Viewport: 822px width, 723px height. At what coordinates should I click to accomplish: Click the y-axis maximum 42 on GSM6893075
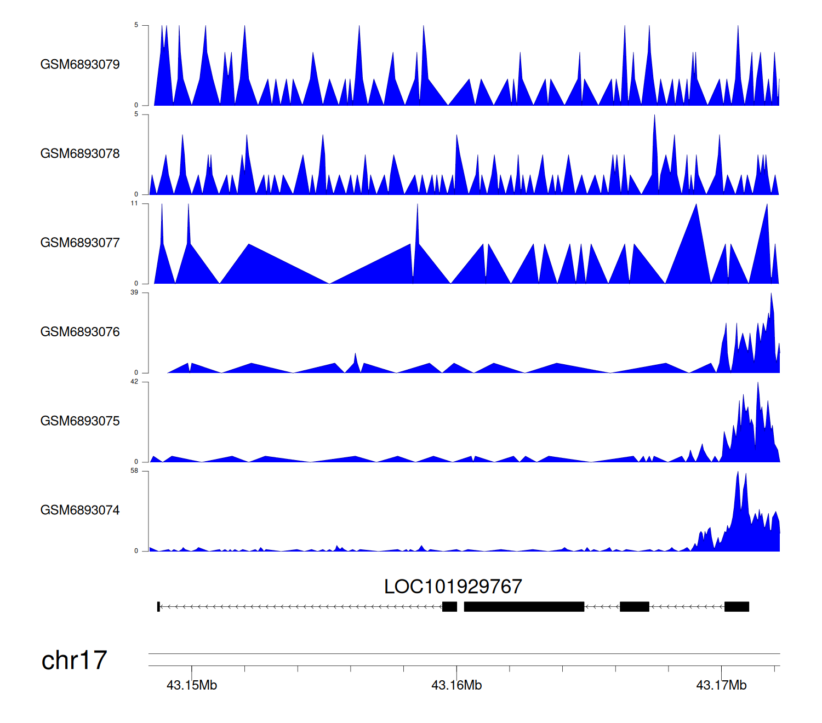point(134,382)
